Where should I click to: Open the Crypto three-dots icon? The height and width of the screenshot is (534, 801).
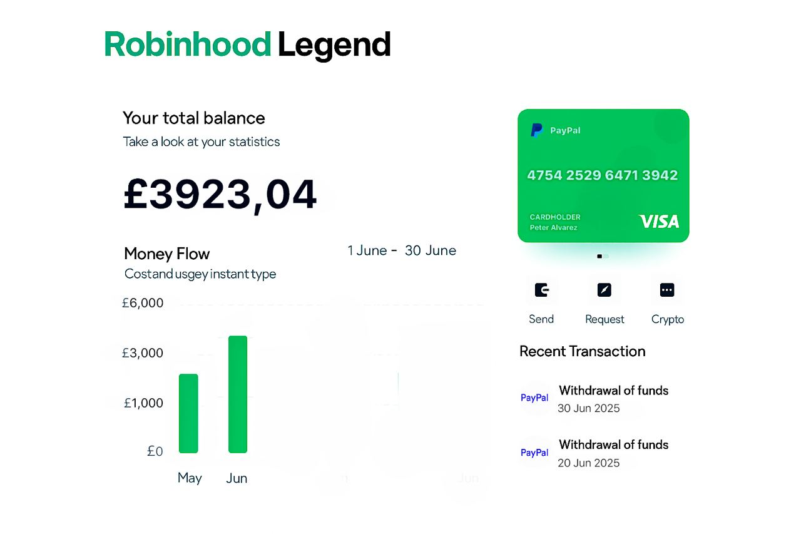point(667,290)
